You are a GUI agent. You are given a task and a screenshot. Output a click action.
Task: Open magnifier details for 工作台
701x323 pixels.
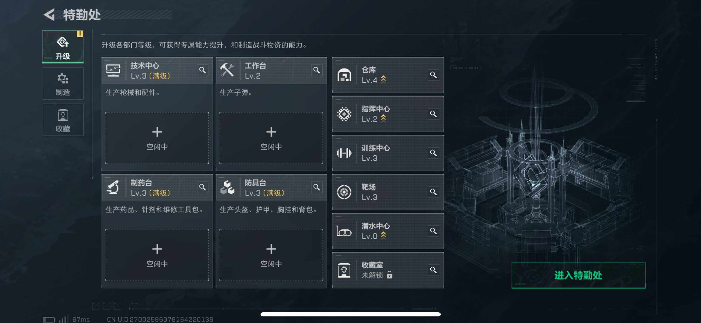pyautogui.click(x=316, y=70)
